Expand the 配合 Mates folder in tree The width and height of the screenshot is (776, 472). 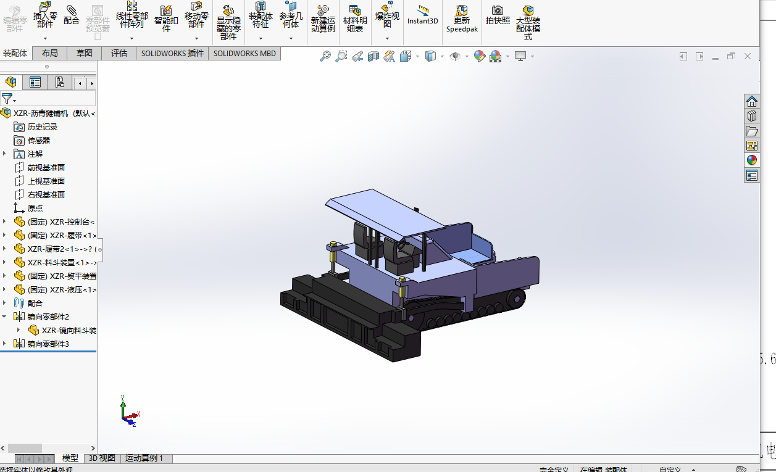point(4,303)
